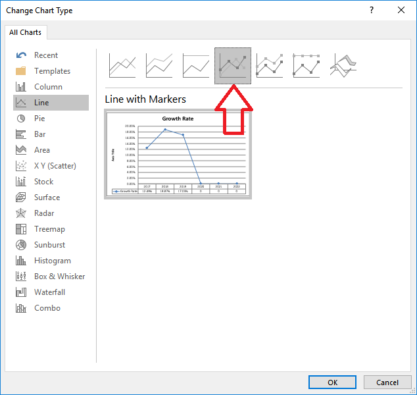
Task: Select the Sunburst category icon
Action: [x=21, y=245]
